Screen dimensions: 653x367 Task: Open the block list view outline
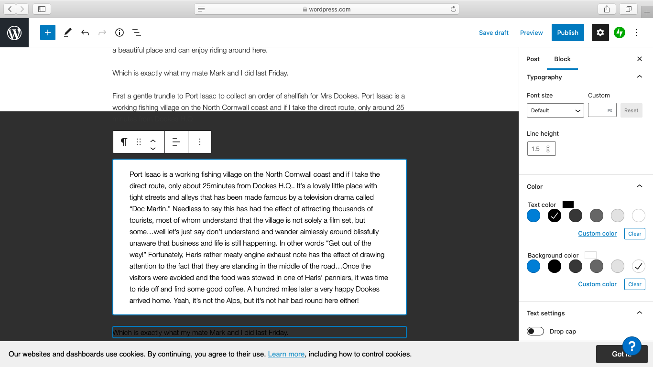click(137, 32)
